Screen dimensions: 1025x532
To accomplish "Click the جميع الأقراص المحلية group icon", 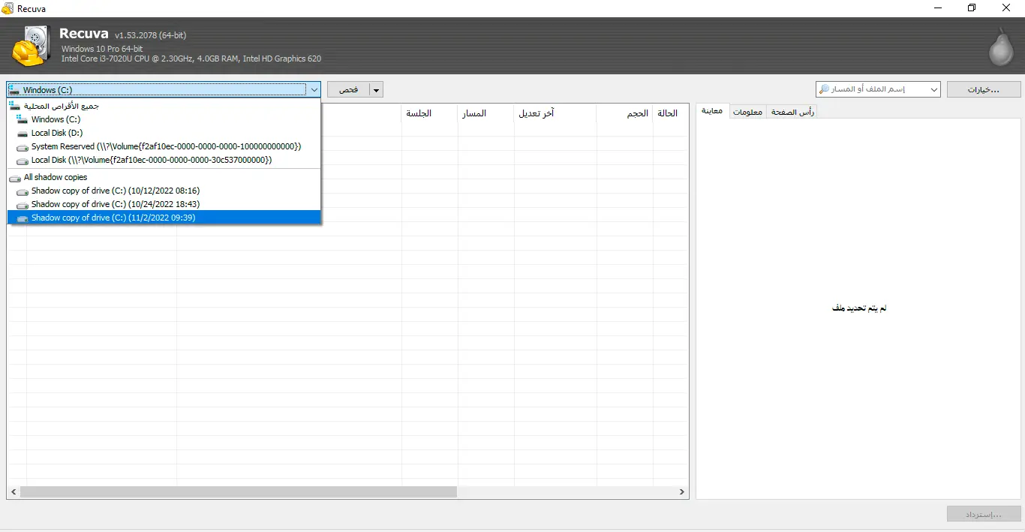I will pos(14,106).
